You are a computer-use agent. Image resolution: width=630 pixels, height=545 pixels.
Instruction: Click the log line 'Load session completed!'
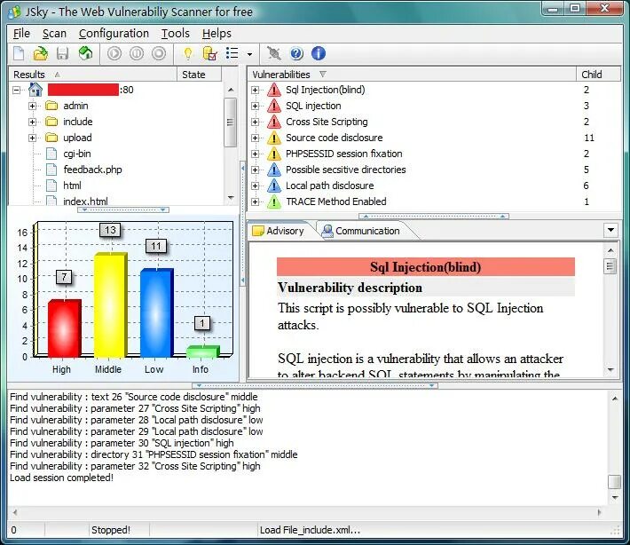(61, 478)
